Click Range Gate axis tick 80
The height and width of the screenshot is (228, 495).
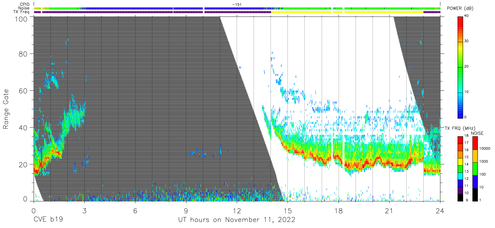point(23,53)
